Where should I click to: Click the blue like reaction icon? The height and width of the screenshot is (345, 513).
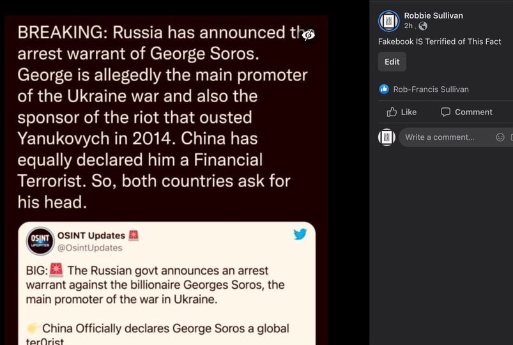click(384, 89)
